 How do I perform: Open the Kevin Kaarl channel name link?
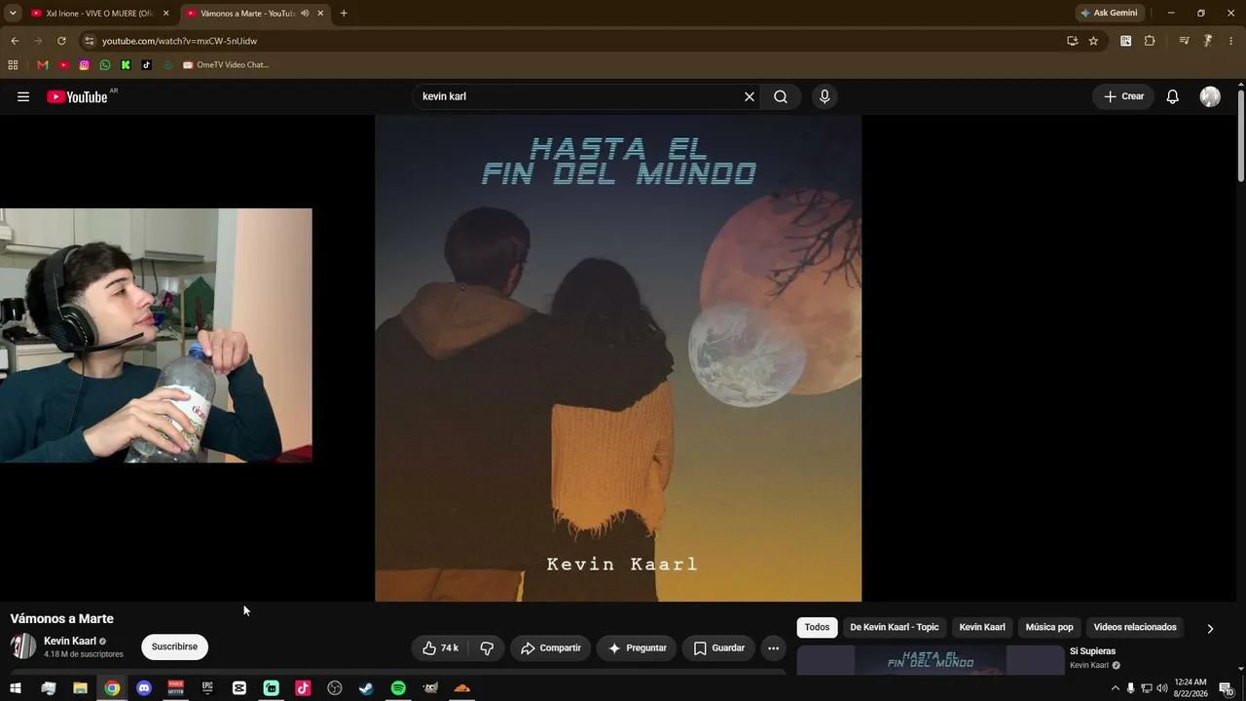point(70,641)
